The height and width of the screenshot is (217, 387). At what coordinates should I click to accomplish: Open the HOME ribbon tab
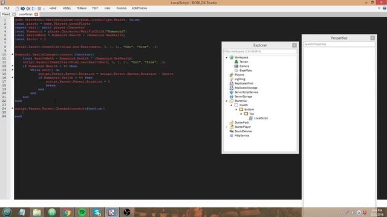click(53, 8)
